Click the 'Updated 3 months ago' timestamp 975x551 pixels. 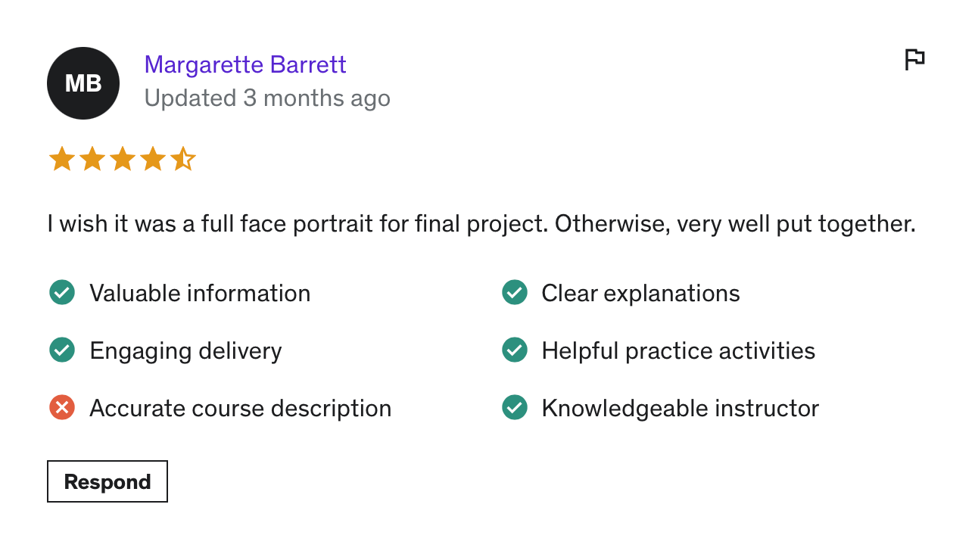[267, 98]
